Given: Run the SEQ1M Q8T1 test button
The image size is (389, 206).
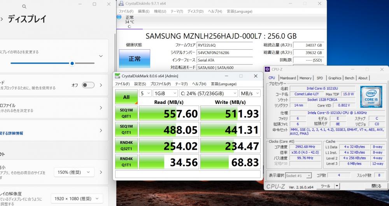Looking at the screenshot, I should [126, 113].
